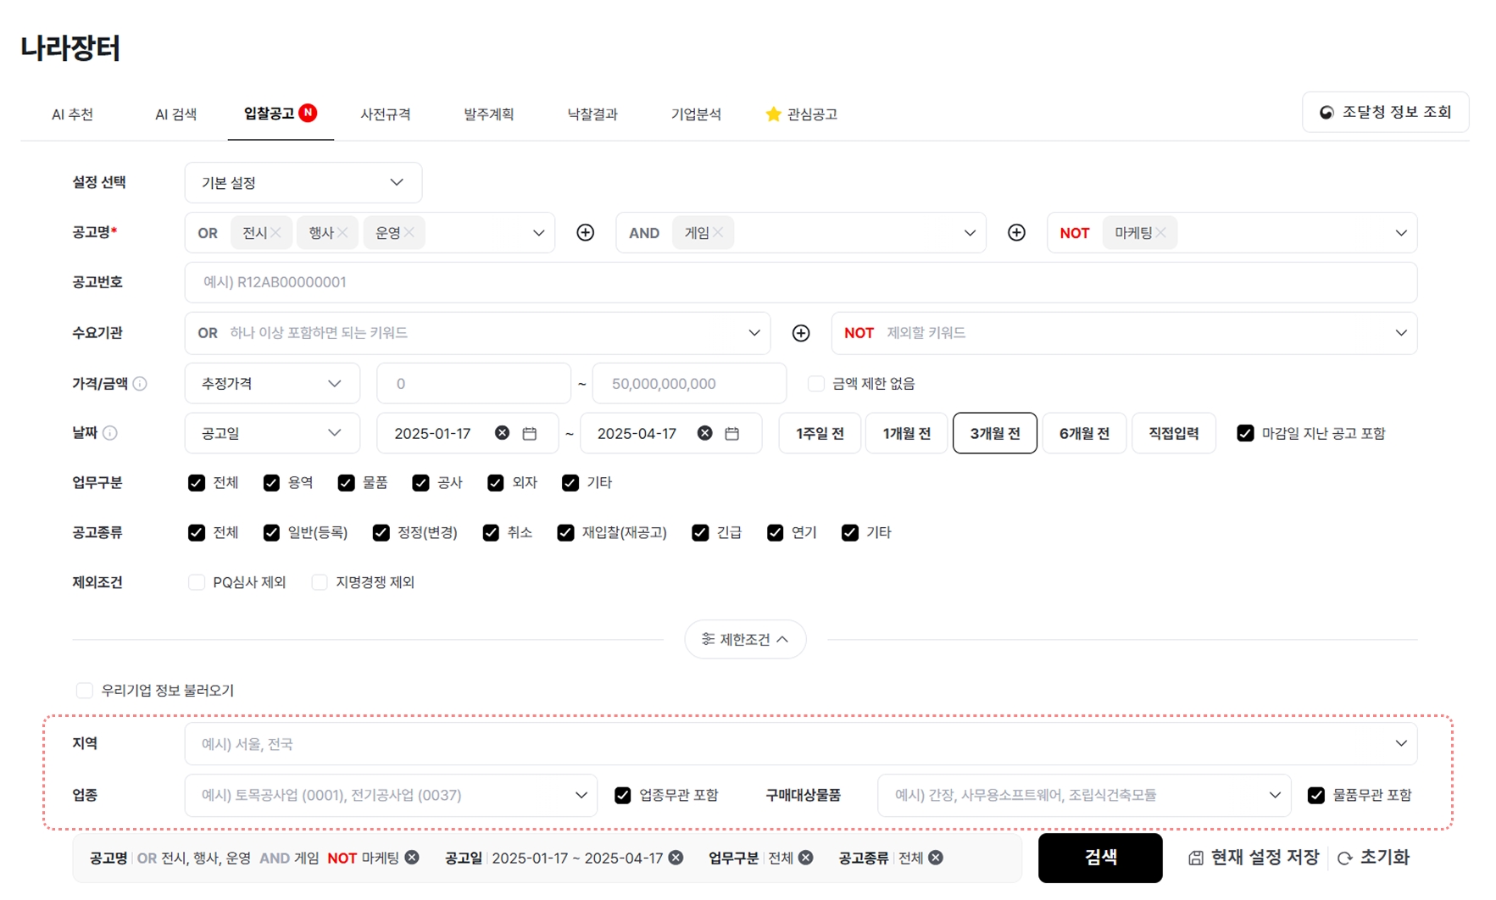
Task: Click the 공고번호 input field
Action: point(800,282)
